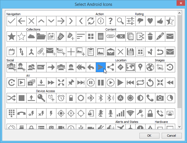Select the upload arrow icon
The image size is (187, 143).
click(31, 98)
